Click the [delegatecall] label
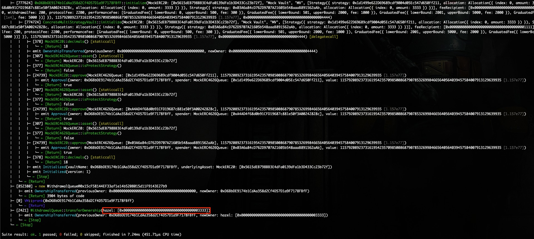 click(x=323, y=37)
